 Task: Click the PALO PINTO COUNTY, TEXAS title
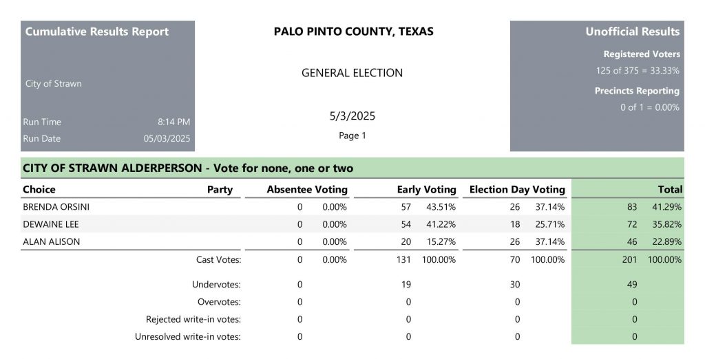[x=353, y=32]
